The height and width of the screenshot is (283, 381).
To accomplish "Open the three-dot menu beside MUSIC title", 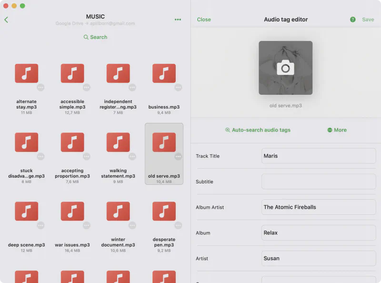I will (x=178, y=20).
